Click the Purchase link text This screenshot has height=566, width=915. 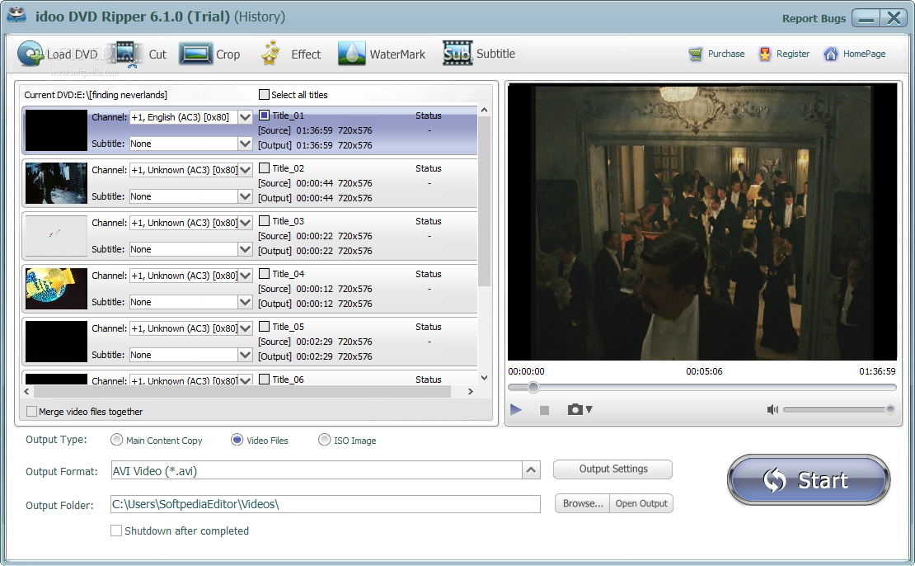pyautogui.click(x=726, y=54)
